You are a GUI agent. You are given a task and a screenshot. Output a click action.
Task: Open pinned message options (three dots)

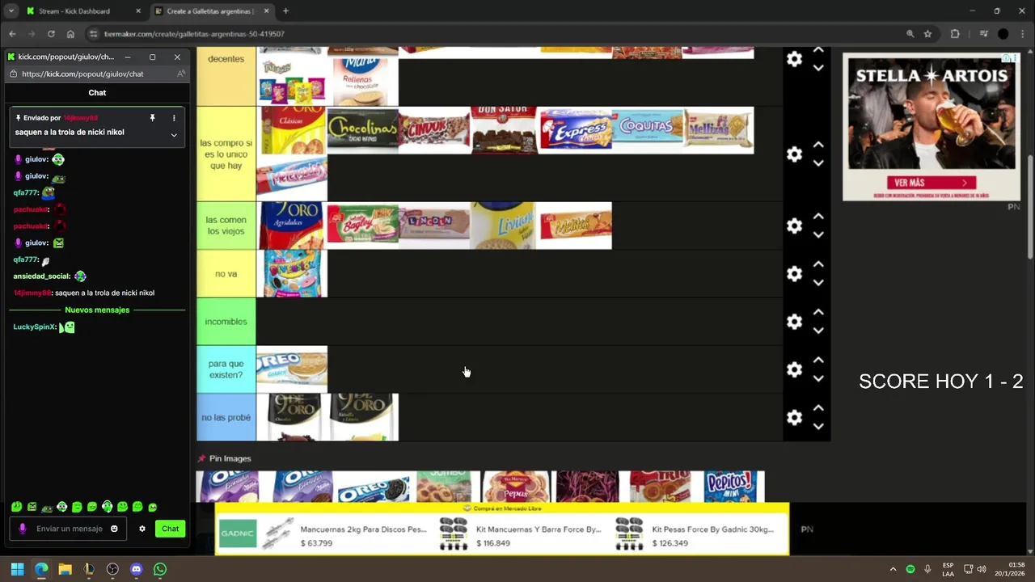174,118
